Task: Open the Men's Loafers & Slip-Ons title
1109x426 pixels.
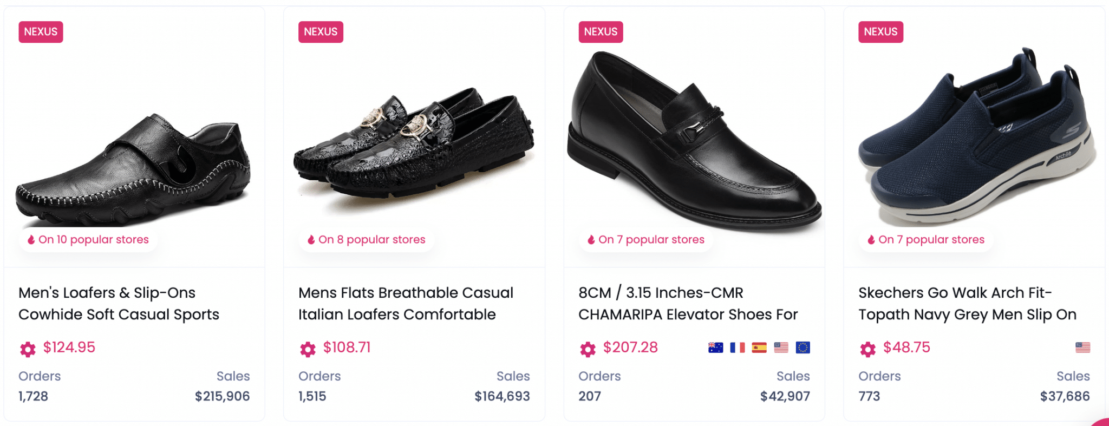Action: click(119, 303)
